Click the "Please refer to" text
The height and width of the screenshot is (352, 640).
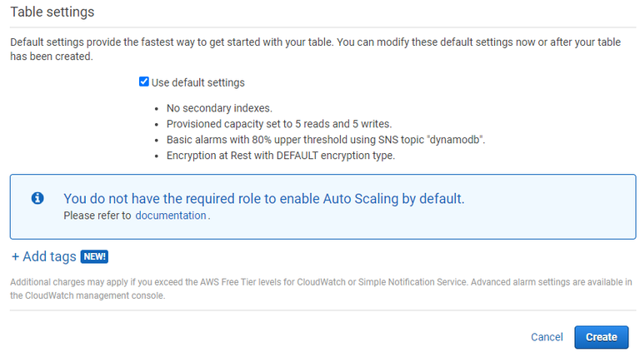coord(97,216)
